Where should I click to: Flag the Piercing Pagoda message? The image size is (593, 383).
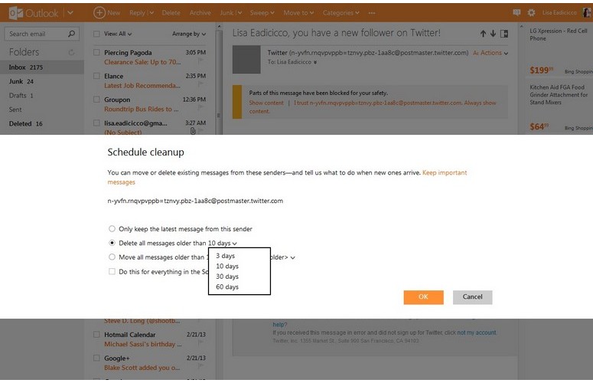tap(200, 61)
